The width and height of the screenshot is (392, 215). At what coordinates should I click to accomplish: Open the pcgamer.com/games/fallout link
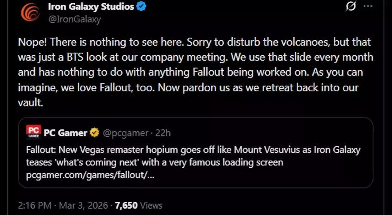(90, 176)
